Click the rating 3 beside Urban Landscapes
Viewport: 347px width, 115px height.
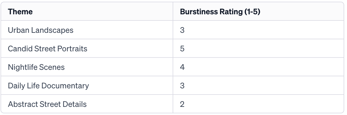click(x=182, y=30)
